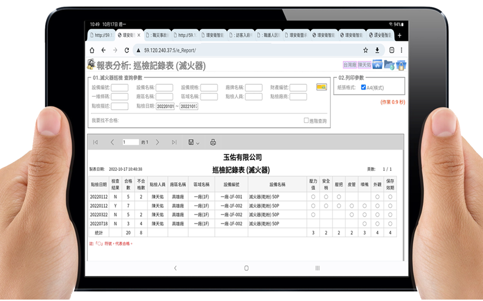Click the 陳天佑 user label
This screenshot has width=483, height=301.
(x=364, y=65)
